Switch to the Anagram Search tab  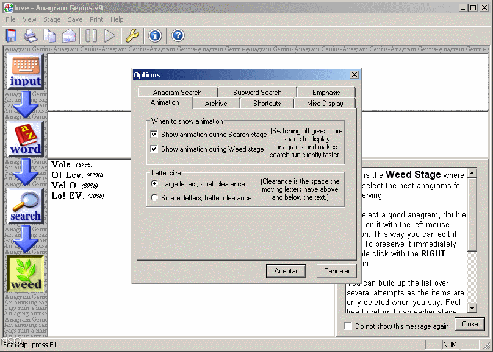177,93
